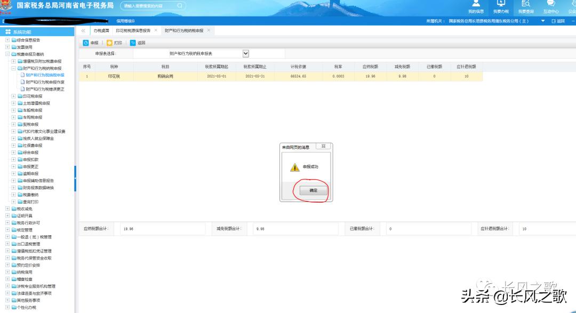This screenshot has height=313, width=576.
Task: Click the 66534.65 计税依据 cell
Action: (x=298, y=76)
